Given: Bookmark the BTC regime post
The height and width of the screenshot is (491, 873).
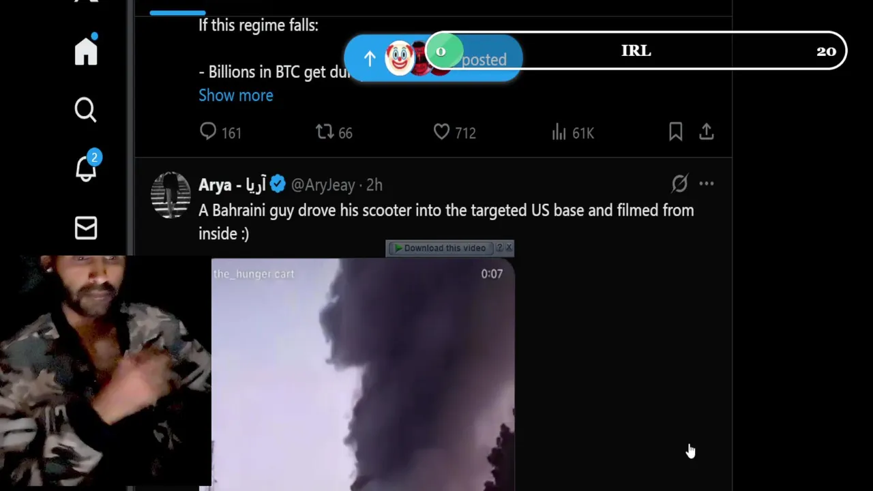Looking at the screenshot, I should (676, 132).
